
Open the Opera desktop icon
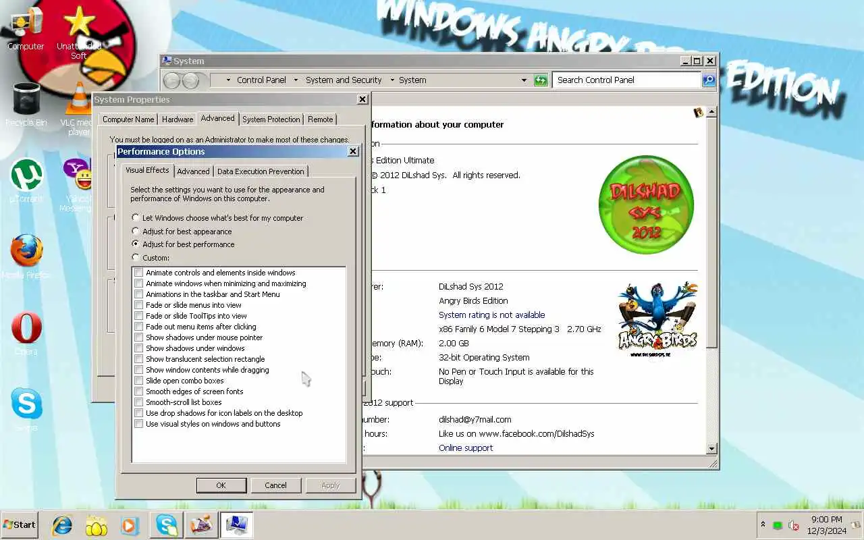point(26,333)
